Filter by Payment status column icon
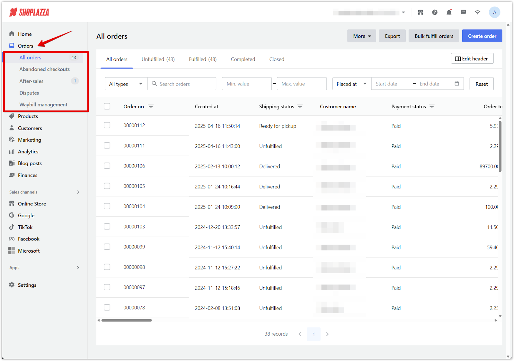Viewport: 514px width, 361px height. (431, 106)
